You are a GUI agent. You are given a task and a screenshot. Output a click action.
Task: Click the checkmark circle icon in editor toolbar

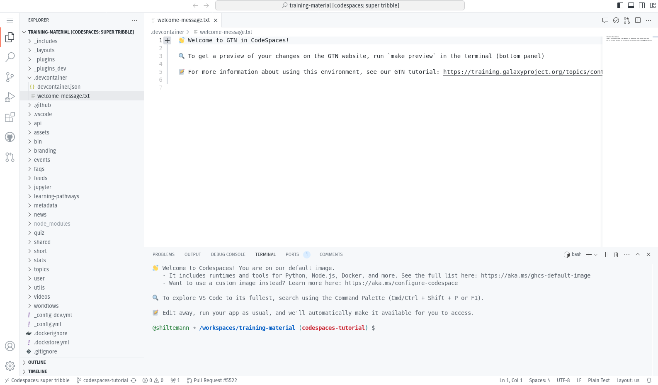[x=616, y=20]
